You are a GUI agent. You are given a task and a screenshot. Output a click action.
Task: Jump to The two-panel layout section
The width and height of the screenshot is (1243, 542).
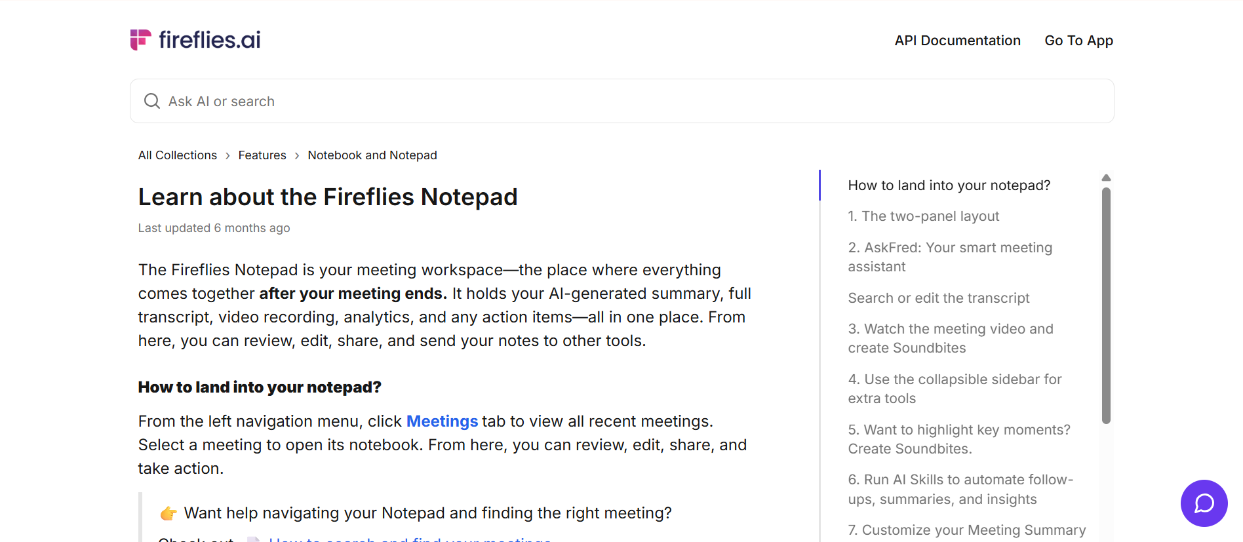[x=923, y=216]
